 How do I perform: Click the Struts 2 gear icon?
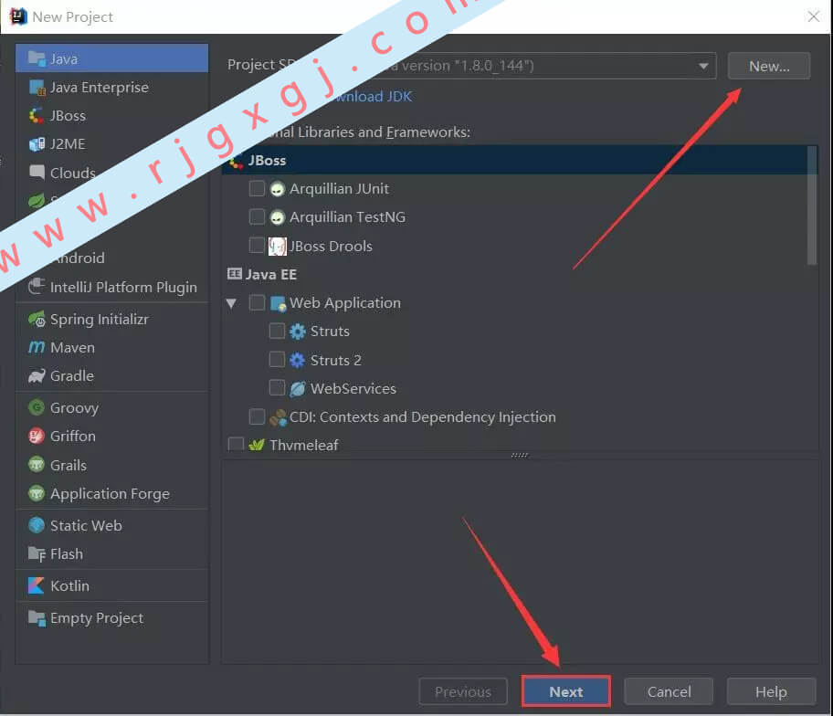[x=298, y=360]
